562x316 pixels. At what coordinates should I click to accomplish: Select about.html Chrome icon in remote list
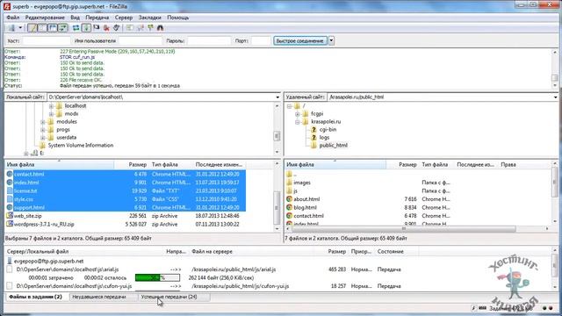289,199
